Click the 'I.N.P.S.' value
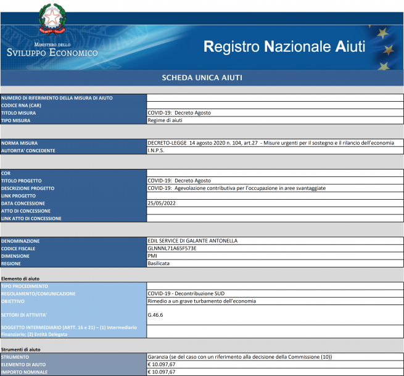This screenshot has height=376, width=404. click(x=156, y=150)
